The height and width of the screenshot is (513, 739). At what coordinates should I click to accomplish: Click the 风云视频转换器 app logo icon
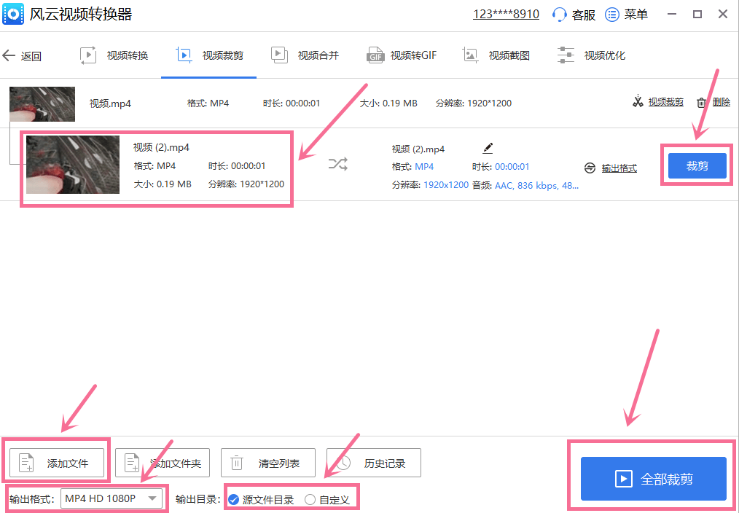pos(13,14)
